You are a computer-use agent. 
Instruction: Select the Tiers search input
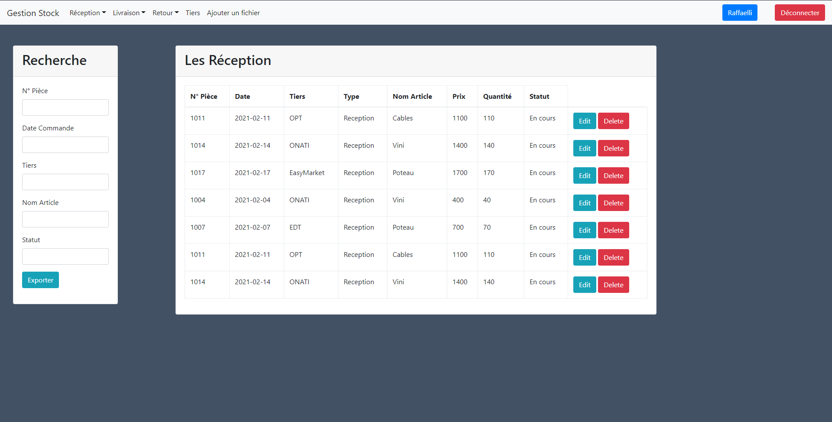tap(65, 182)
